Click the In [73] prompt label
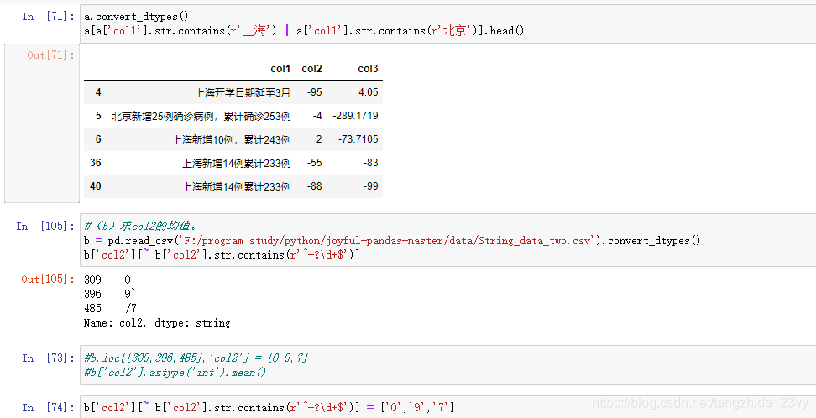Screen dimensions: 816x418 pyautogui.click(x=49, y=358)
